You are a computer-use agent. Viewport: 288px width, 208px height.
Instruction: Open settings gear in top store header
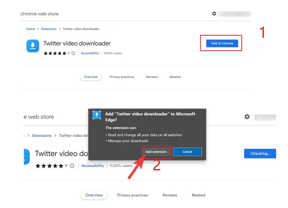click(x=214, y=14)
